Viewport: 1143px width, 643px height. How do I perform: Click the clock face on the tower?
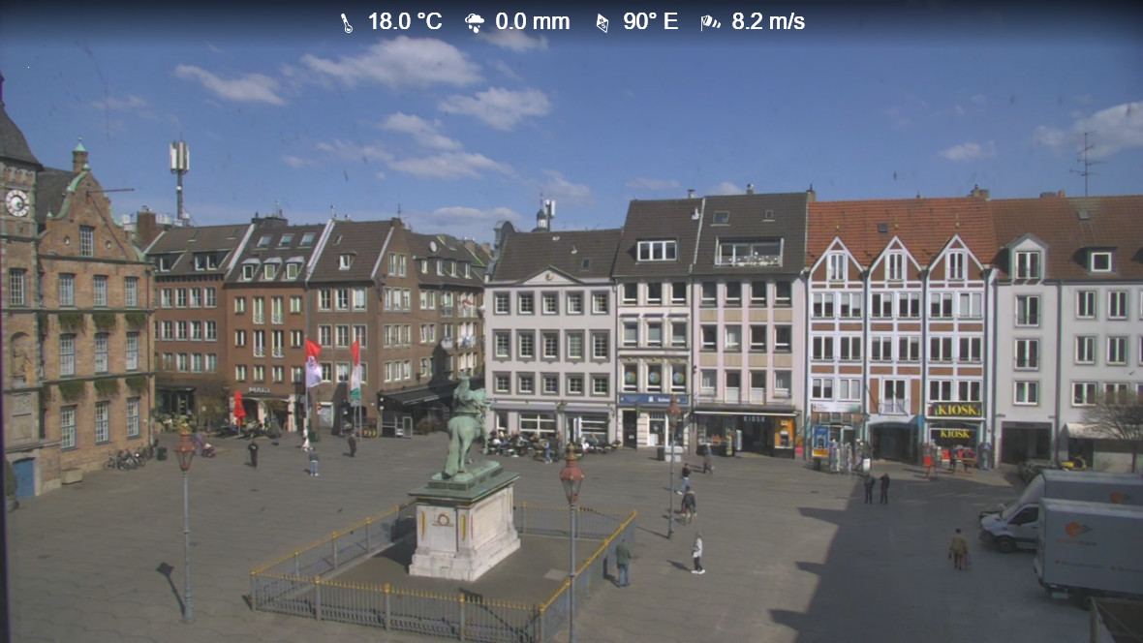pos(16,202)
